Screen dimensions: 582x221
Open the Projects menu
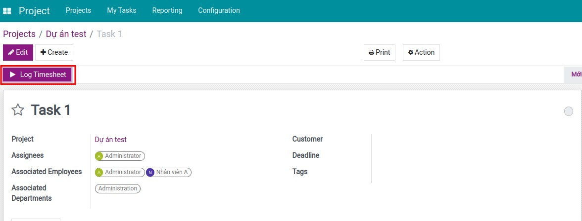click(x=78, y=10)
